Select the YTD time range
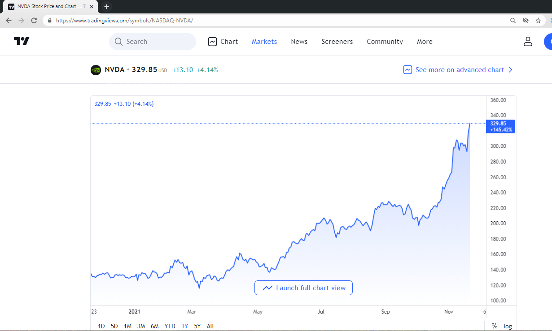The height and width of the screenshot is (331, 552). point(170,326)
